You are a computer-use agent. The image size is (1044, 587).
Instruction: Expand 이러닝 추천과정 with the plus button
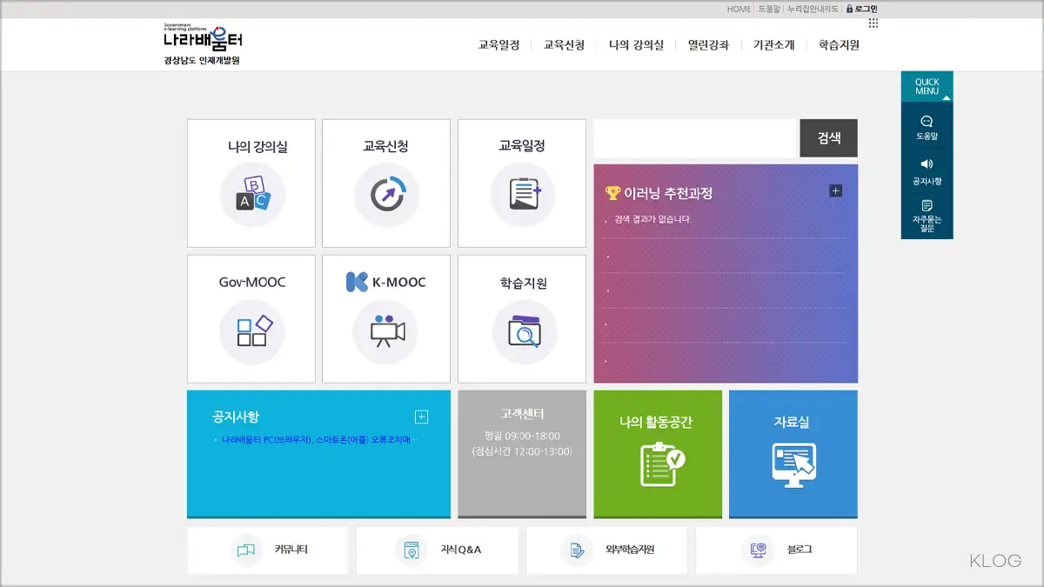(836, 190)
